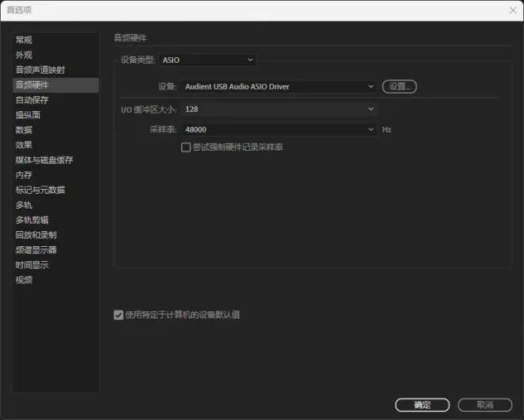524x420 pixels.
Task: Enable 尝试强制硬件记录采样率 checkbox
Action: coord(186,148)
